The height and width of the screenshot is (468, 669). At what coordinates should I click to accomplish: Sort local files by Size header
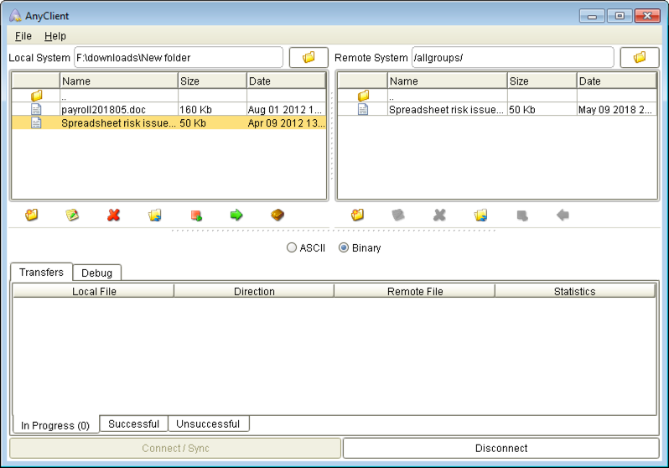[x=212, y=81]
